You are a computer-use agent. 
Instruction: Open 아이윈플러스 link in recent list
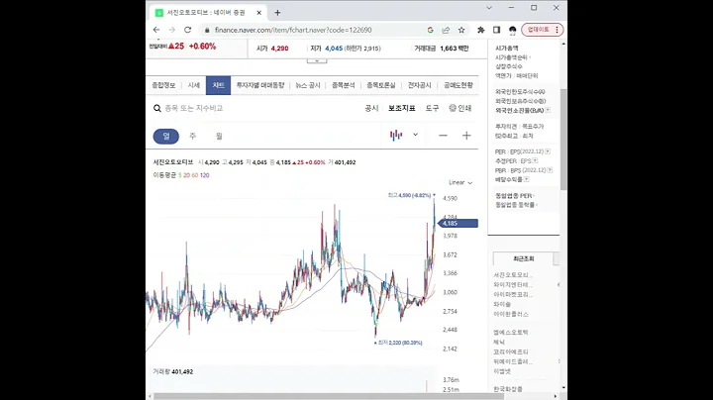[x=511, y=314]
